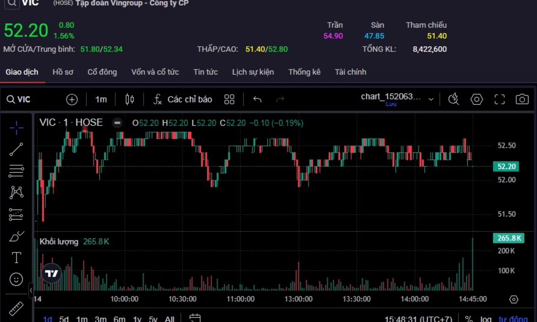Select the text annotation tool
This screenshot has height=322, width=537.
[16, 258]
